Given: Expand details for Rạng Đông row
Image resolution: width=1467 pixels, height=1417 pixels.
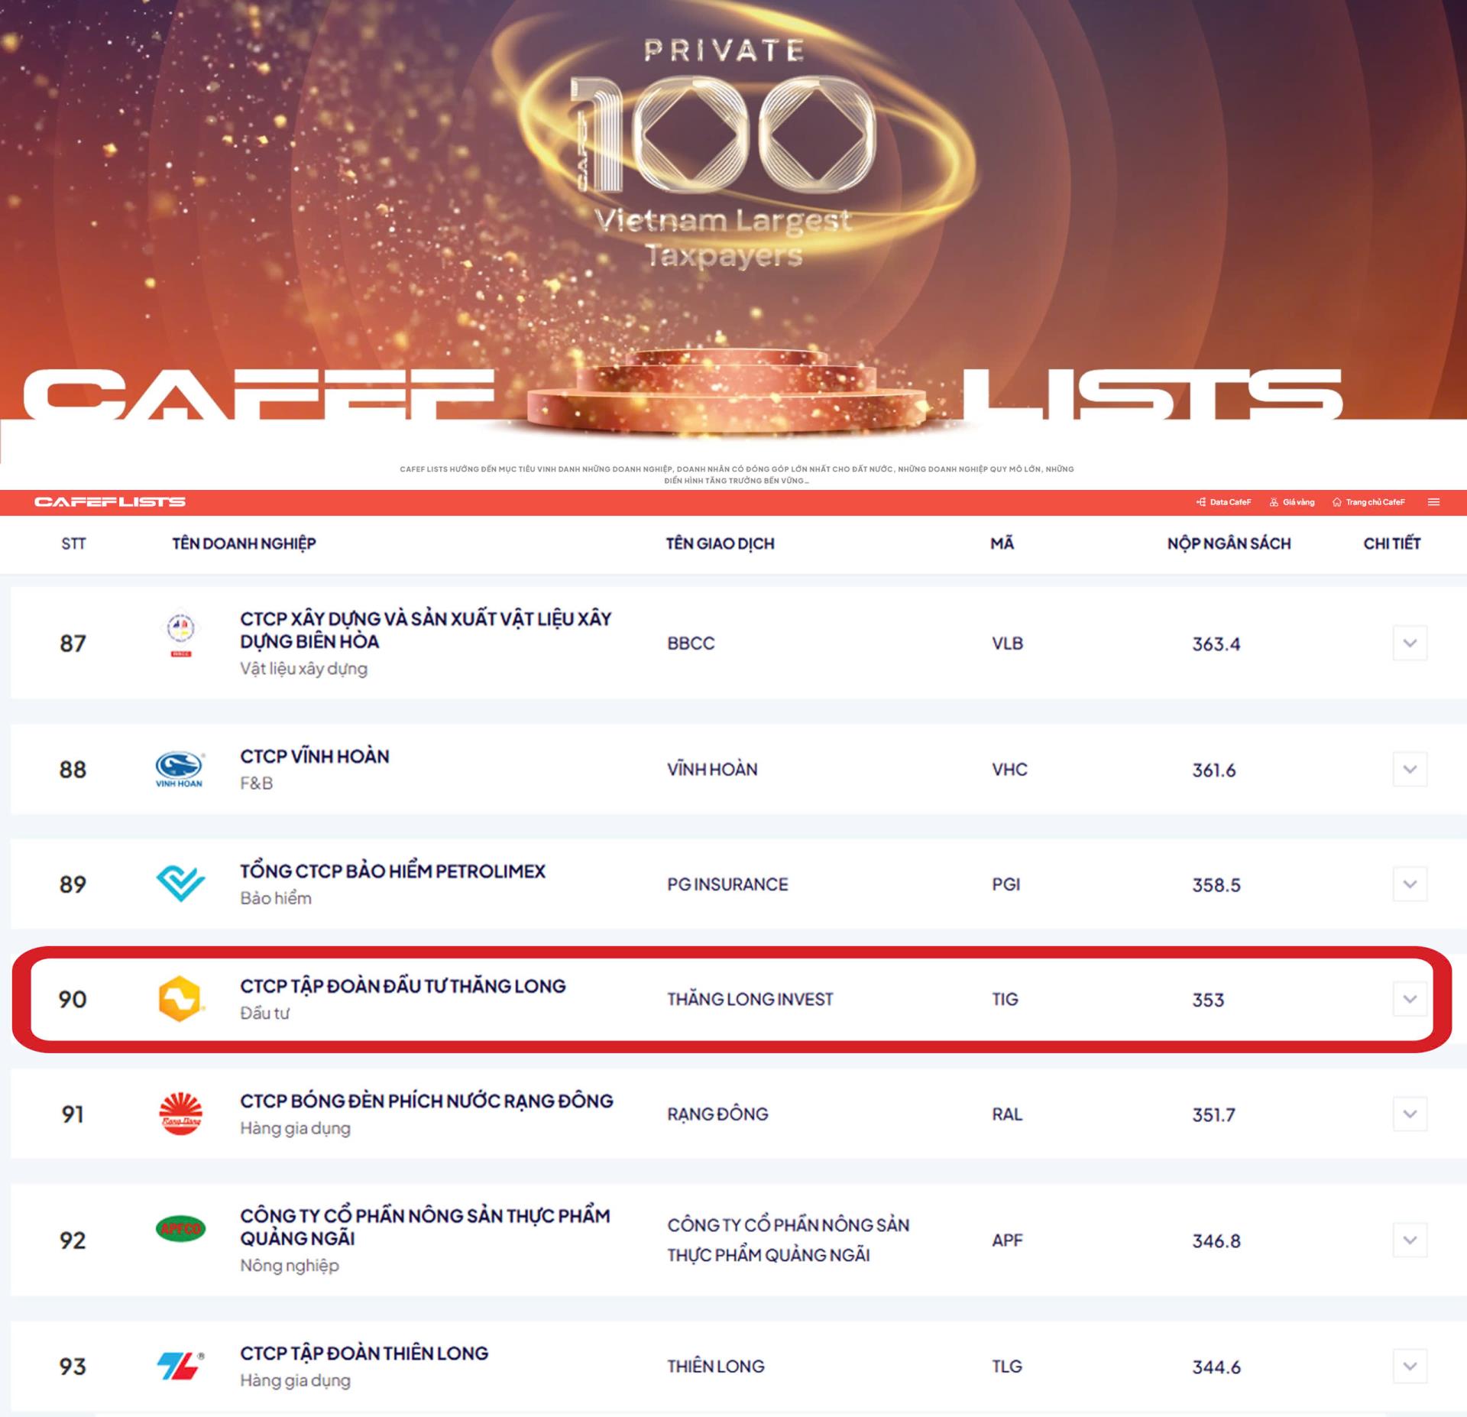Looking at the screenshot, I should click(x=1410, y=1114).
